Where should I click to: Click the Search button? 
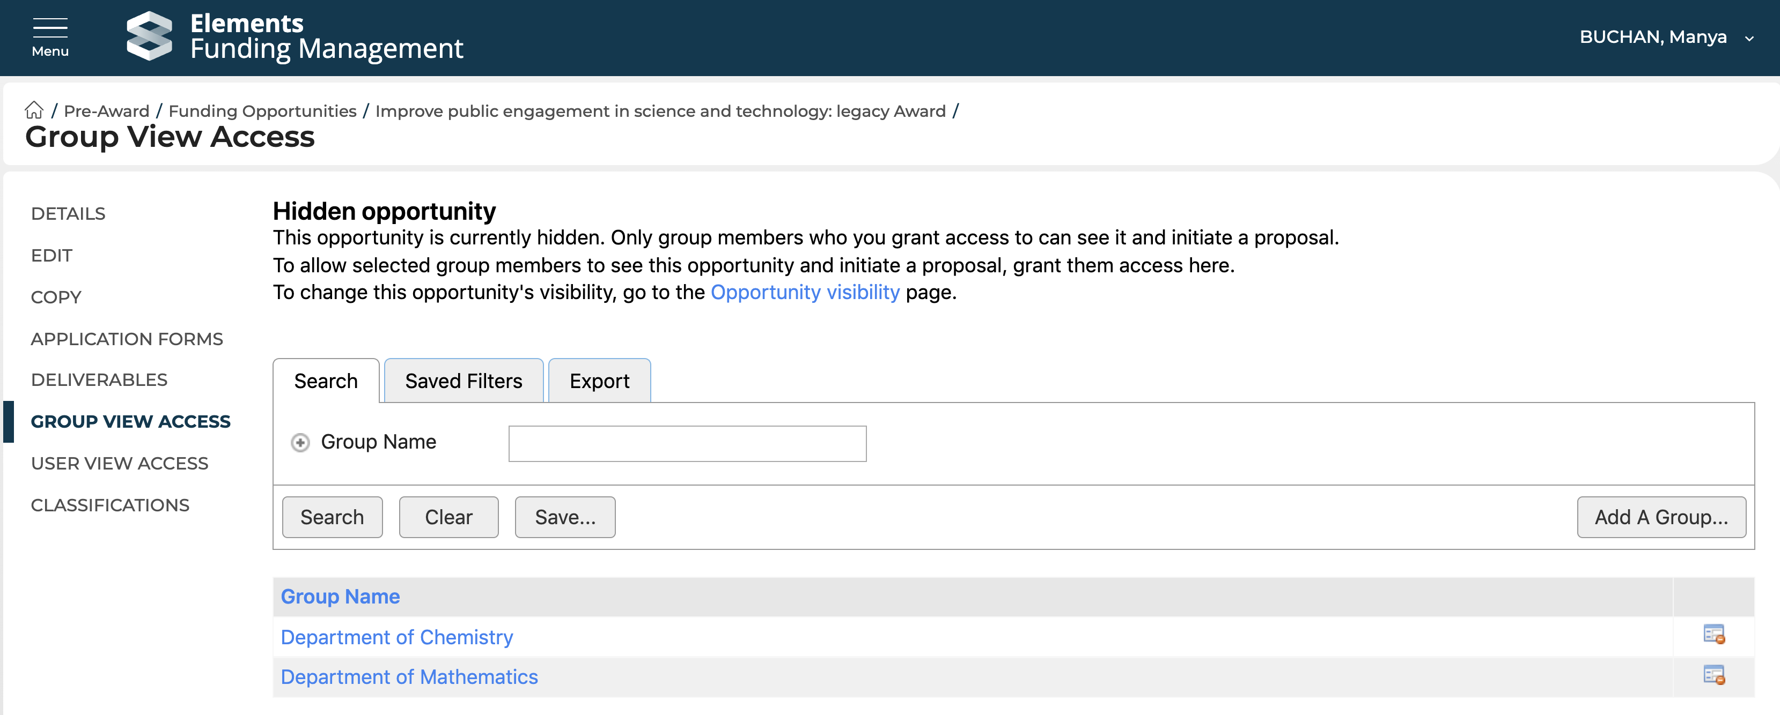pyautogui.click(x=332, y=517)
